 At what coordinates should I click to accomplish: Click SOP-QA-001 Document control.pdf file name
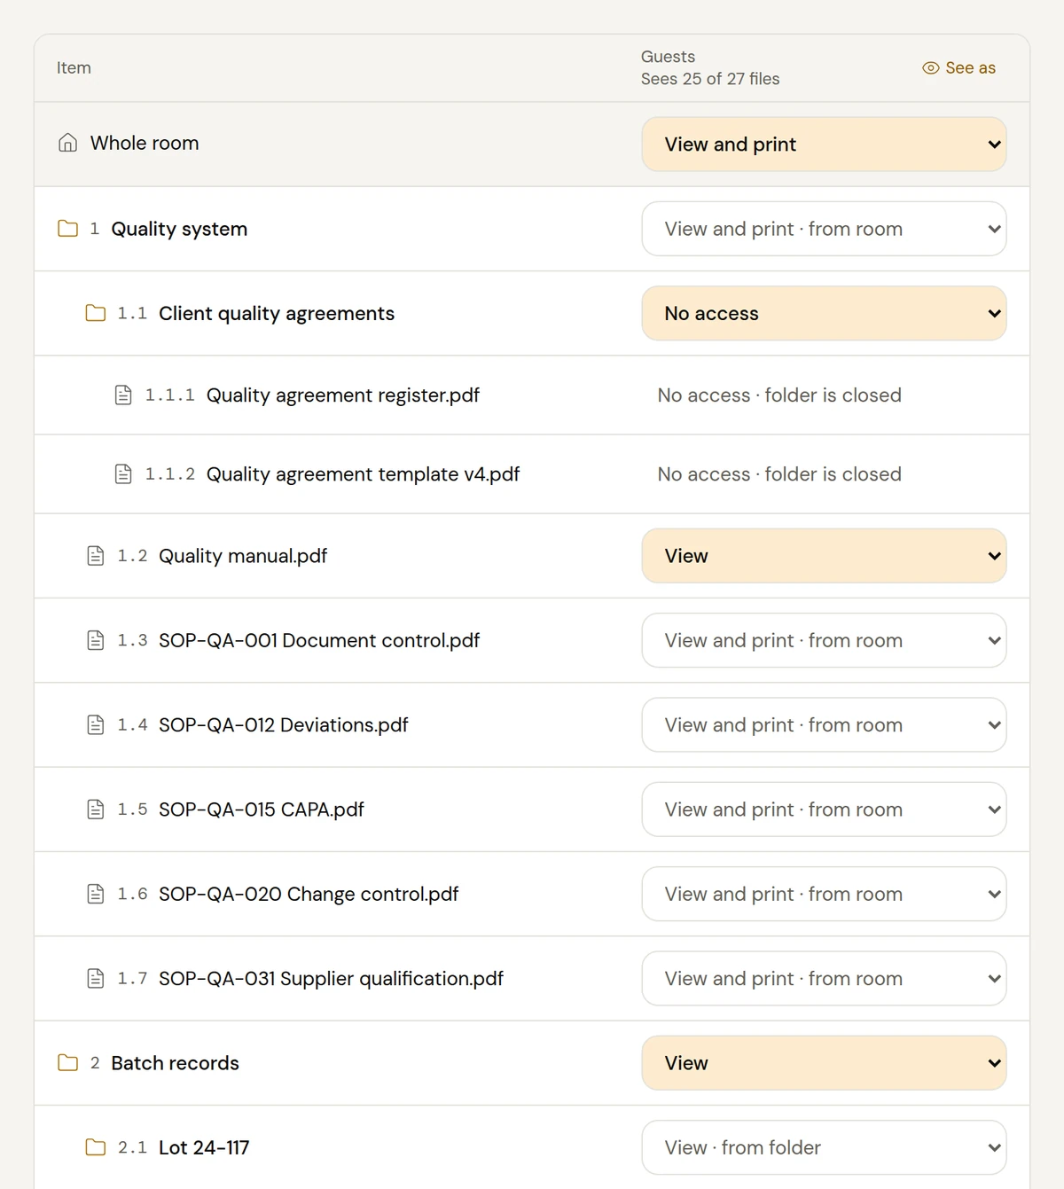tap(319, 640)
